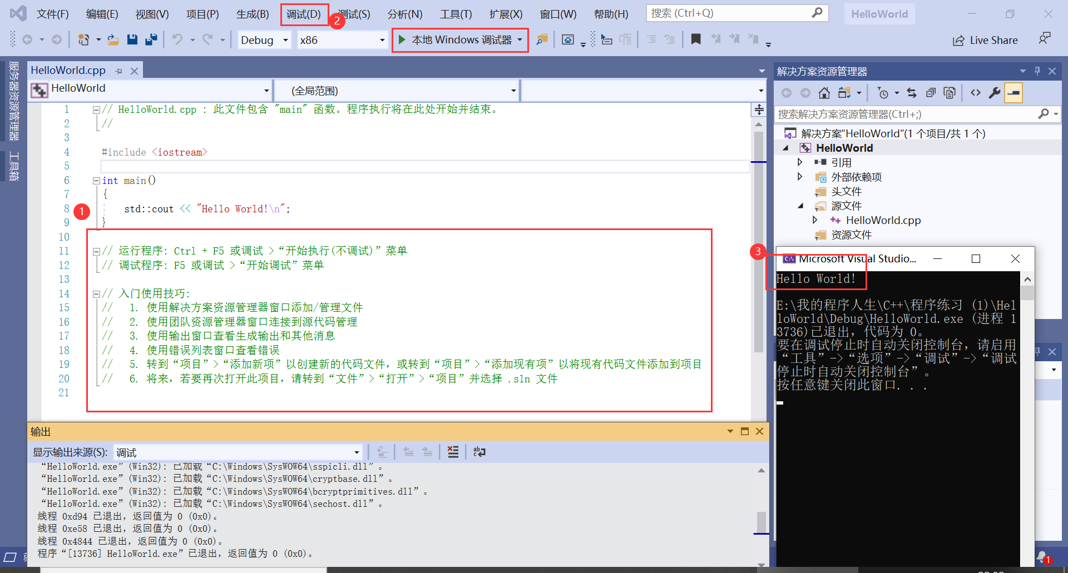Open the 调试(D) menu
The image size is (1068, 573).
tap(304, 14)
